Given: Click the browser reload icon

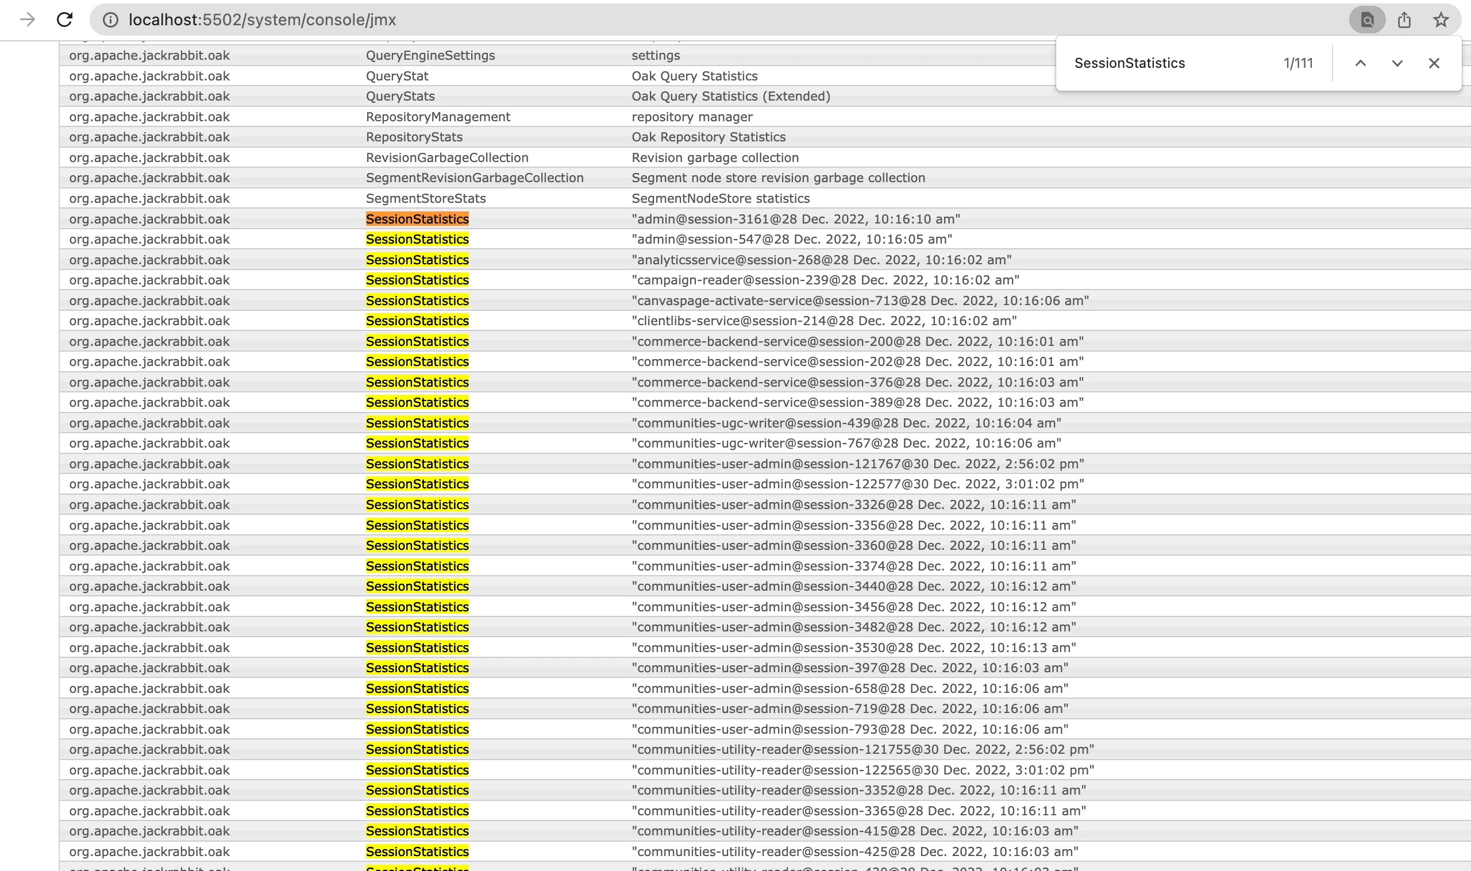Looking at the screenshot, I should [64, 20].
